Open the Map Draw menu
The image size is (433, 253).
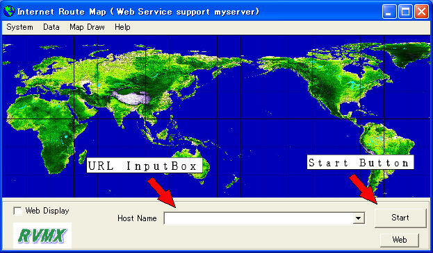(x=88, y=27)
